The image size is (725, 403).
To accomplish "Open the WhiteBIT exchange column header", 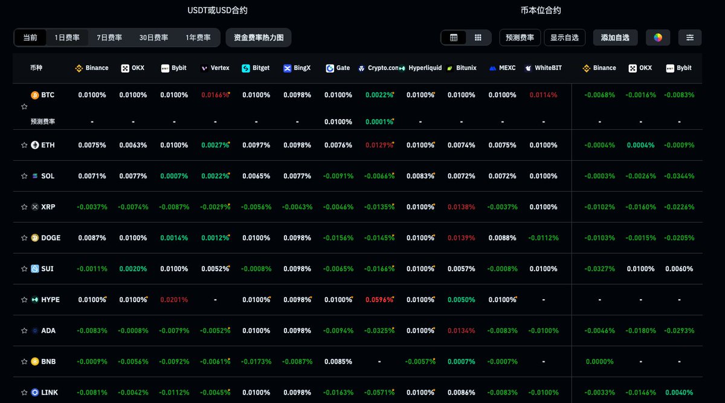I will [544, 68].
